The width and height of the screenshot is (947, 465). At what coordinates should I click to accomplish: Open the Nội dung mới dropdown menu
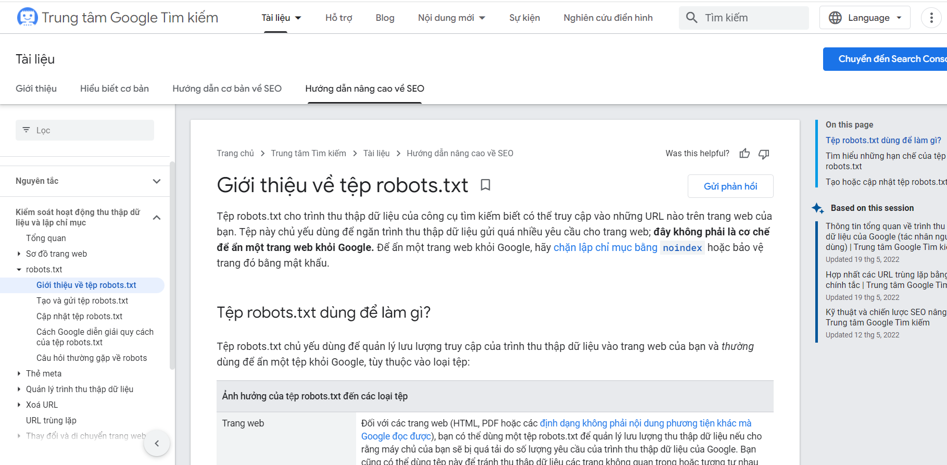(451, 18)
